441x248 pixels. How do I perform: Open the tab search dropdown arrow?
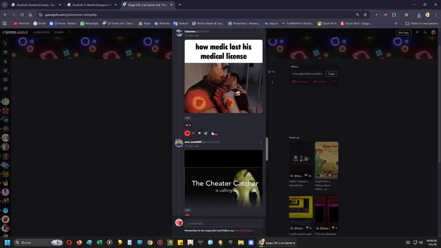(4, 5)
